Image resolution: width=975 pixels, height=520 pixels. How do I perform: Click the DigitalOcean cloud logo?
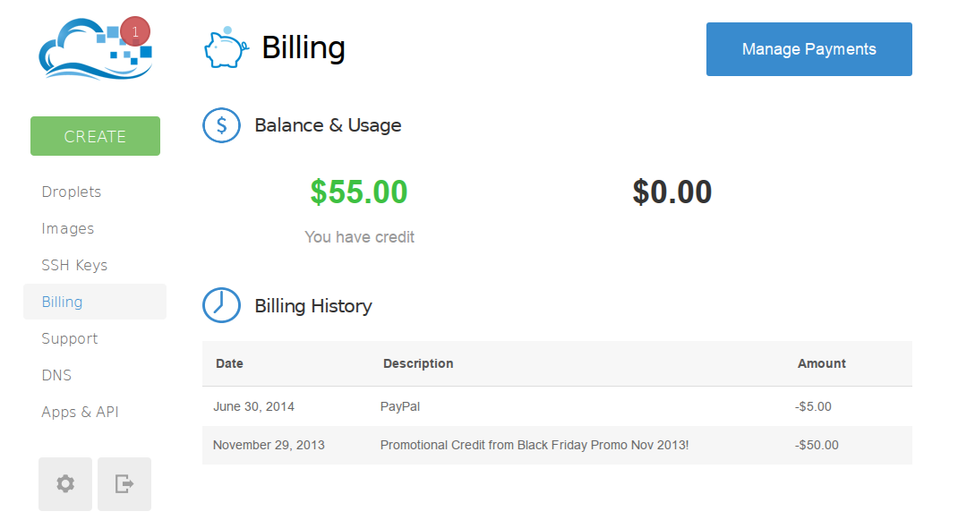(95, 50)
